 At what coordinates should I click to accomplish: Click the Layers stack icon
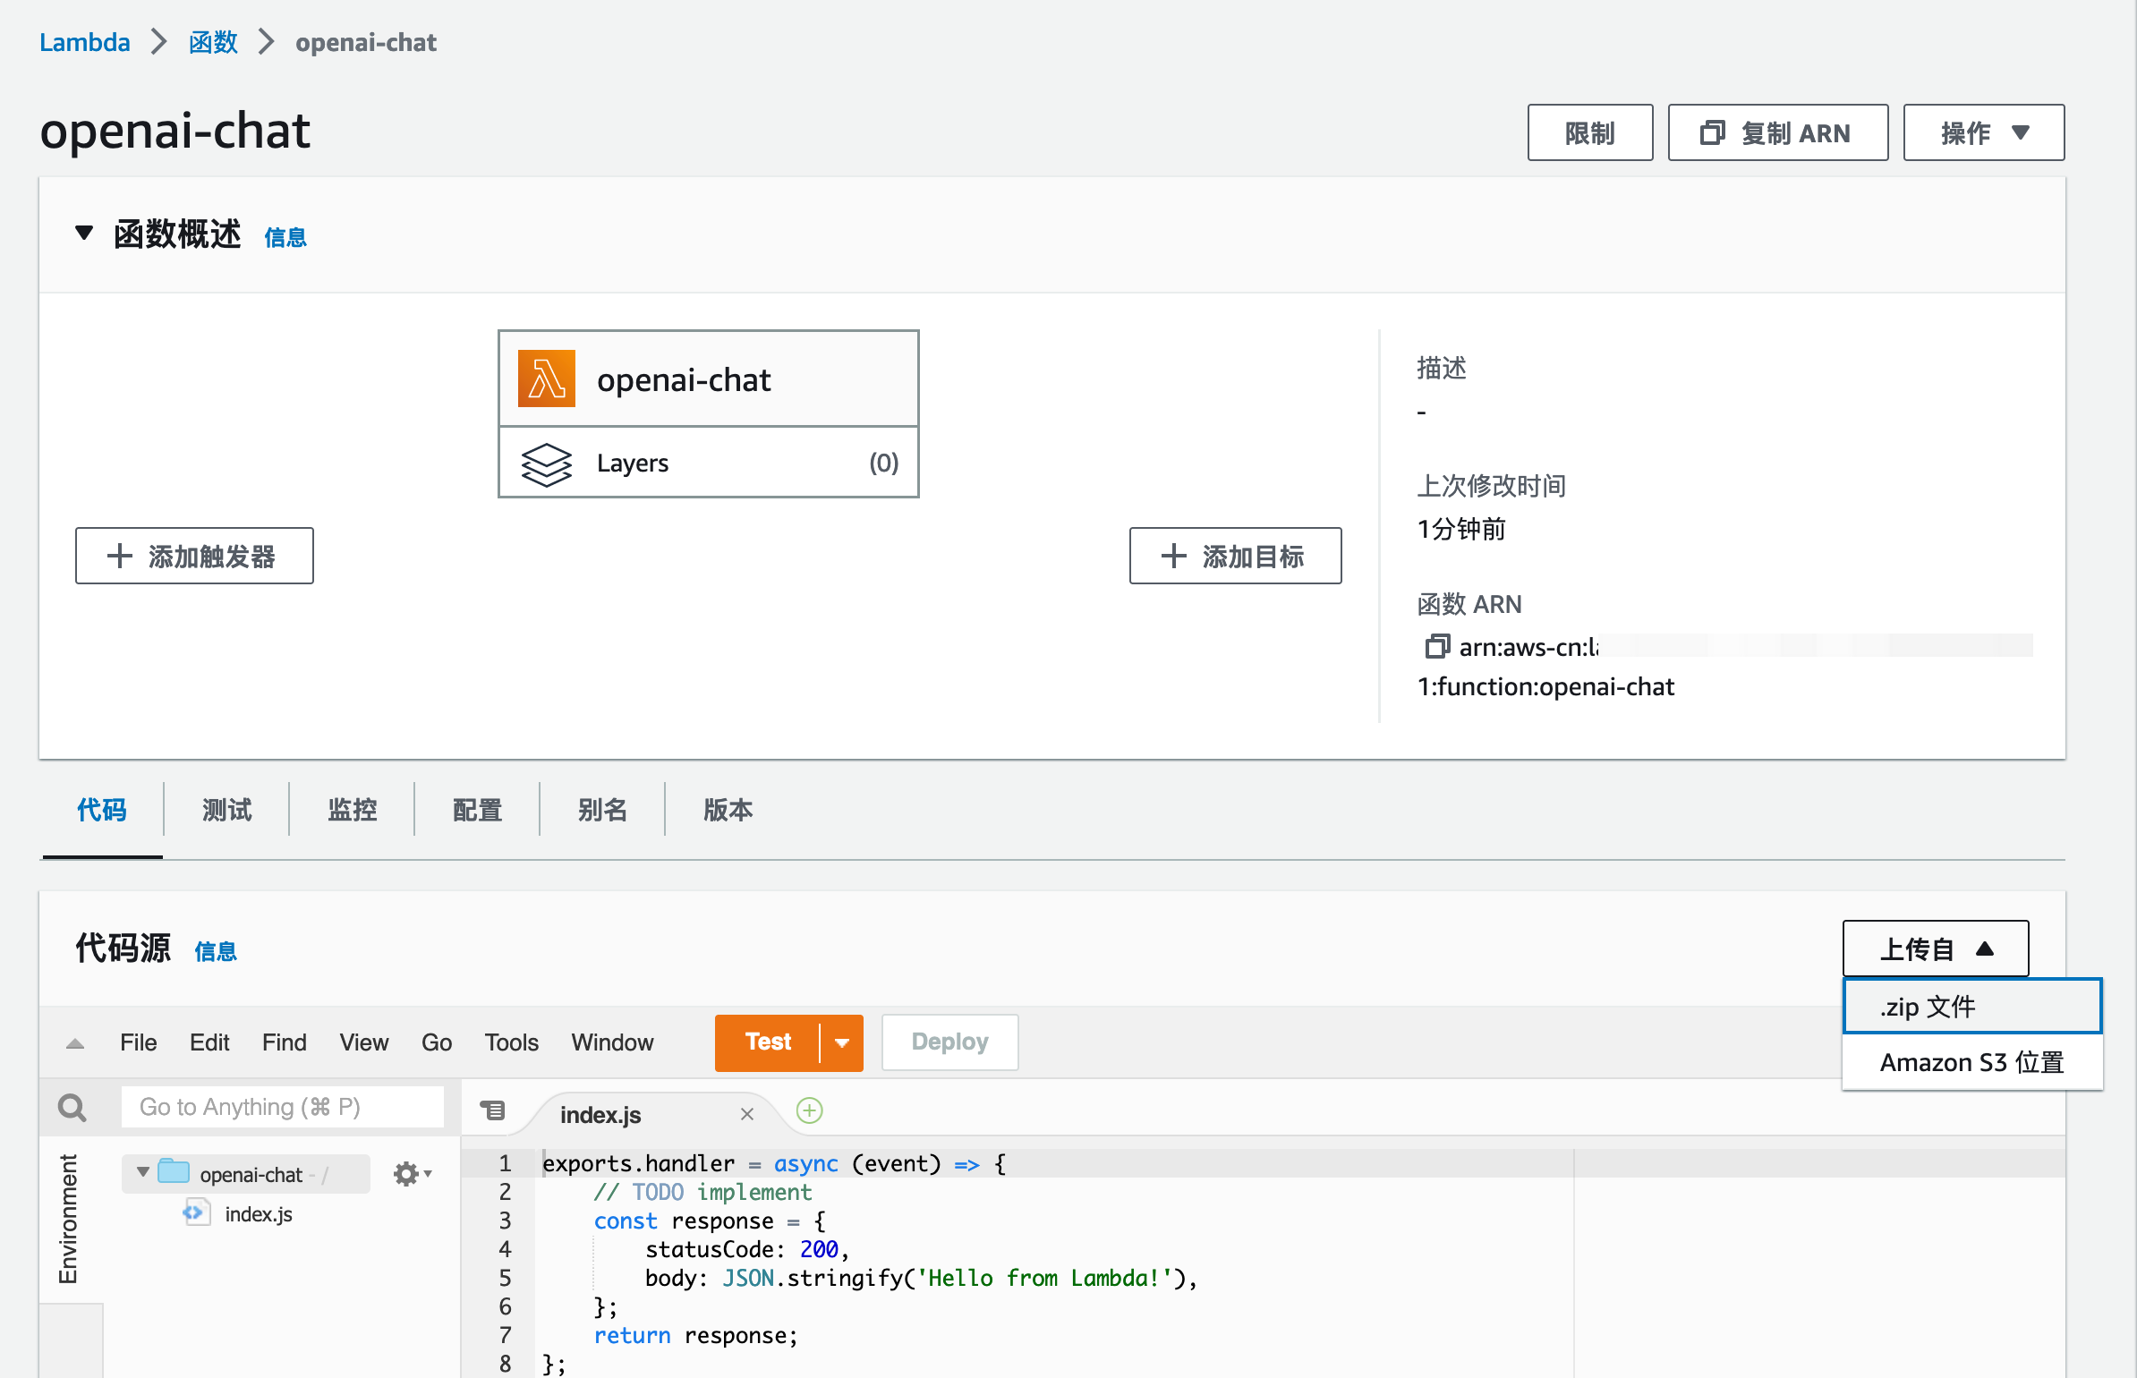[546, 464]
